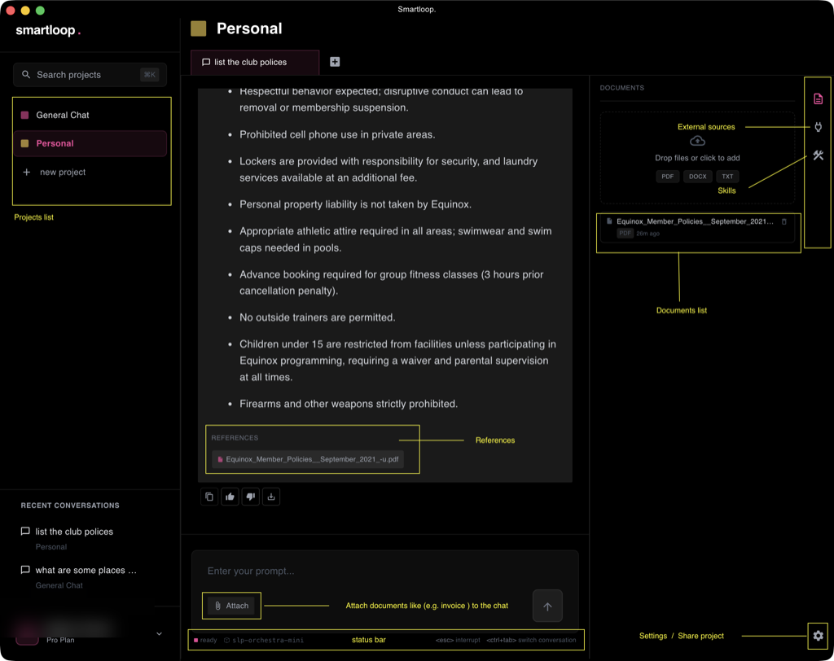The width and height of the screenshot is (834, 661).
Task: Click the 'ready' status indicator
Action: point(205,641)
